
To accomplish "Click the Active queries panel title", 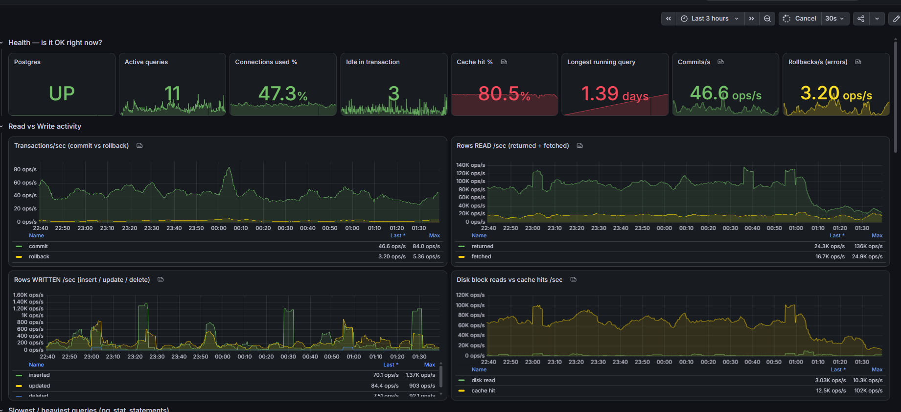I will (146, 62).
